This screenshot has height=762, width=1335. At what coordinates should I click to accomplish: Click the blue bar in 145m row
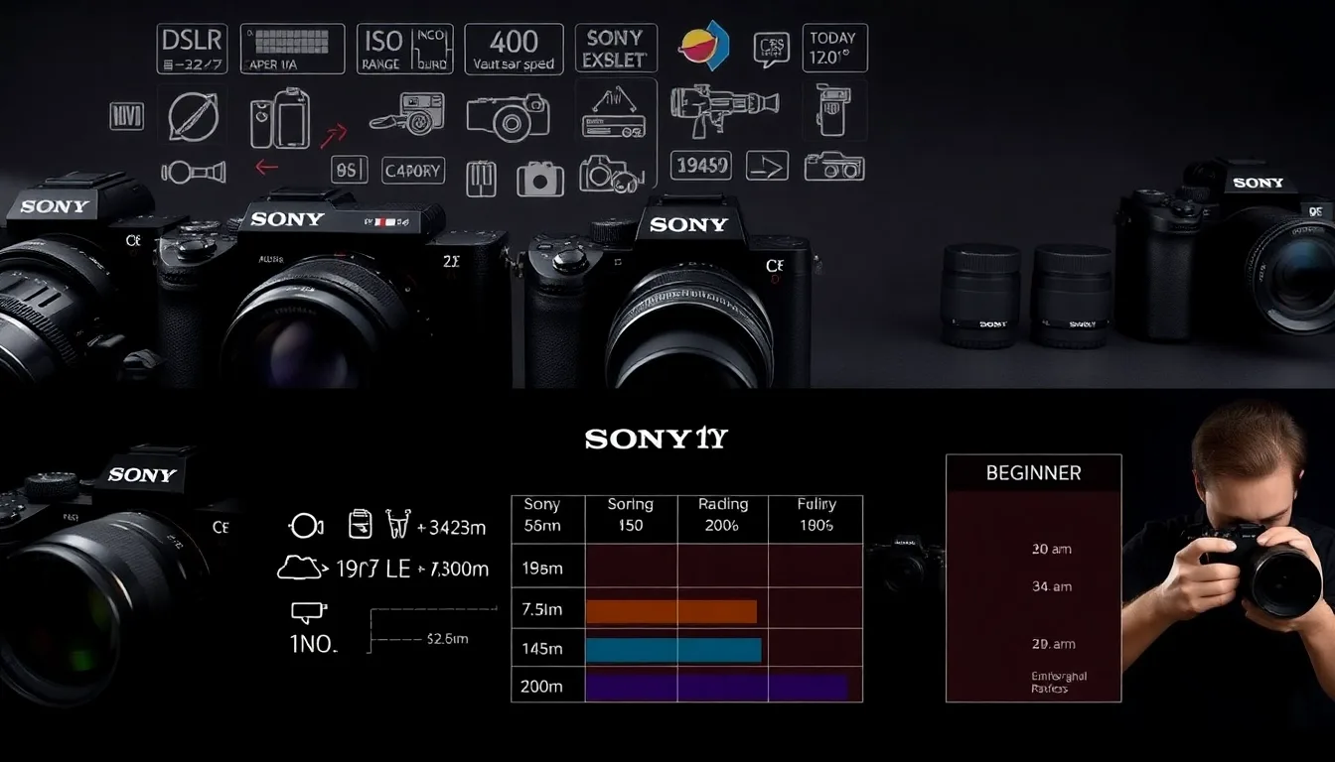pos(673,650)
